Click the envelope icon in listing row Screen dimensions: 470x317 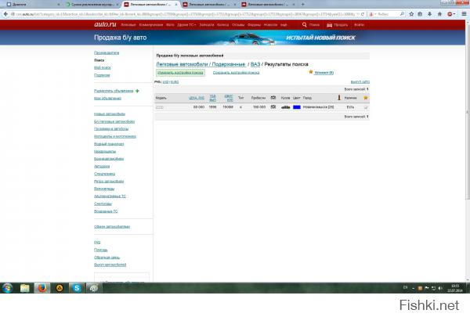273,106
